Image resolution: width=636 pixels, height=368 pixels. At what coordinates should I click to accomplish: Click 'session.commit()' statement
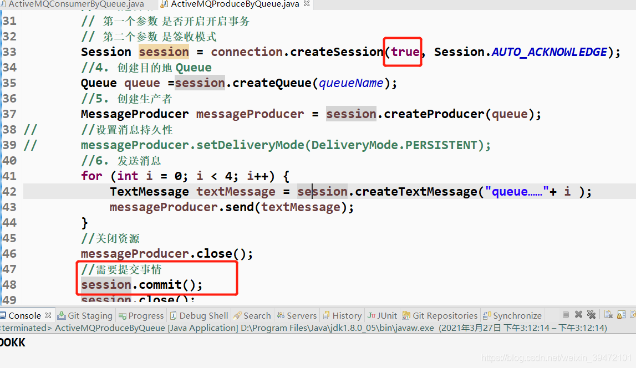click(141, 284)
